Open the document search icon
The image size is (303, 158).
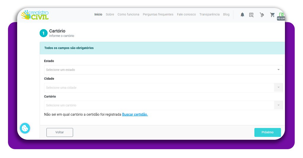point(251,15)
